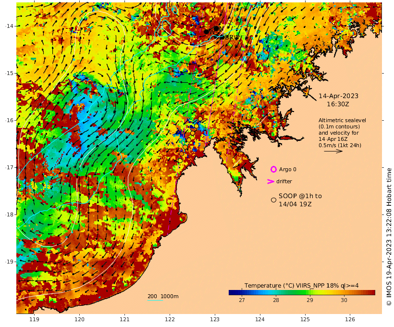The width and height of the screenshot is (394, 327).
Task: Click the '(0.1m contours)' caption line
Action: coord(339,126)
